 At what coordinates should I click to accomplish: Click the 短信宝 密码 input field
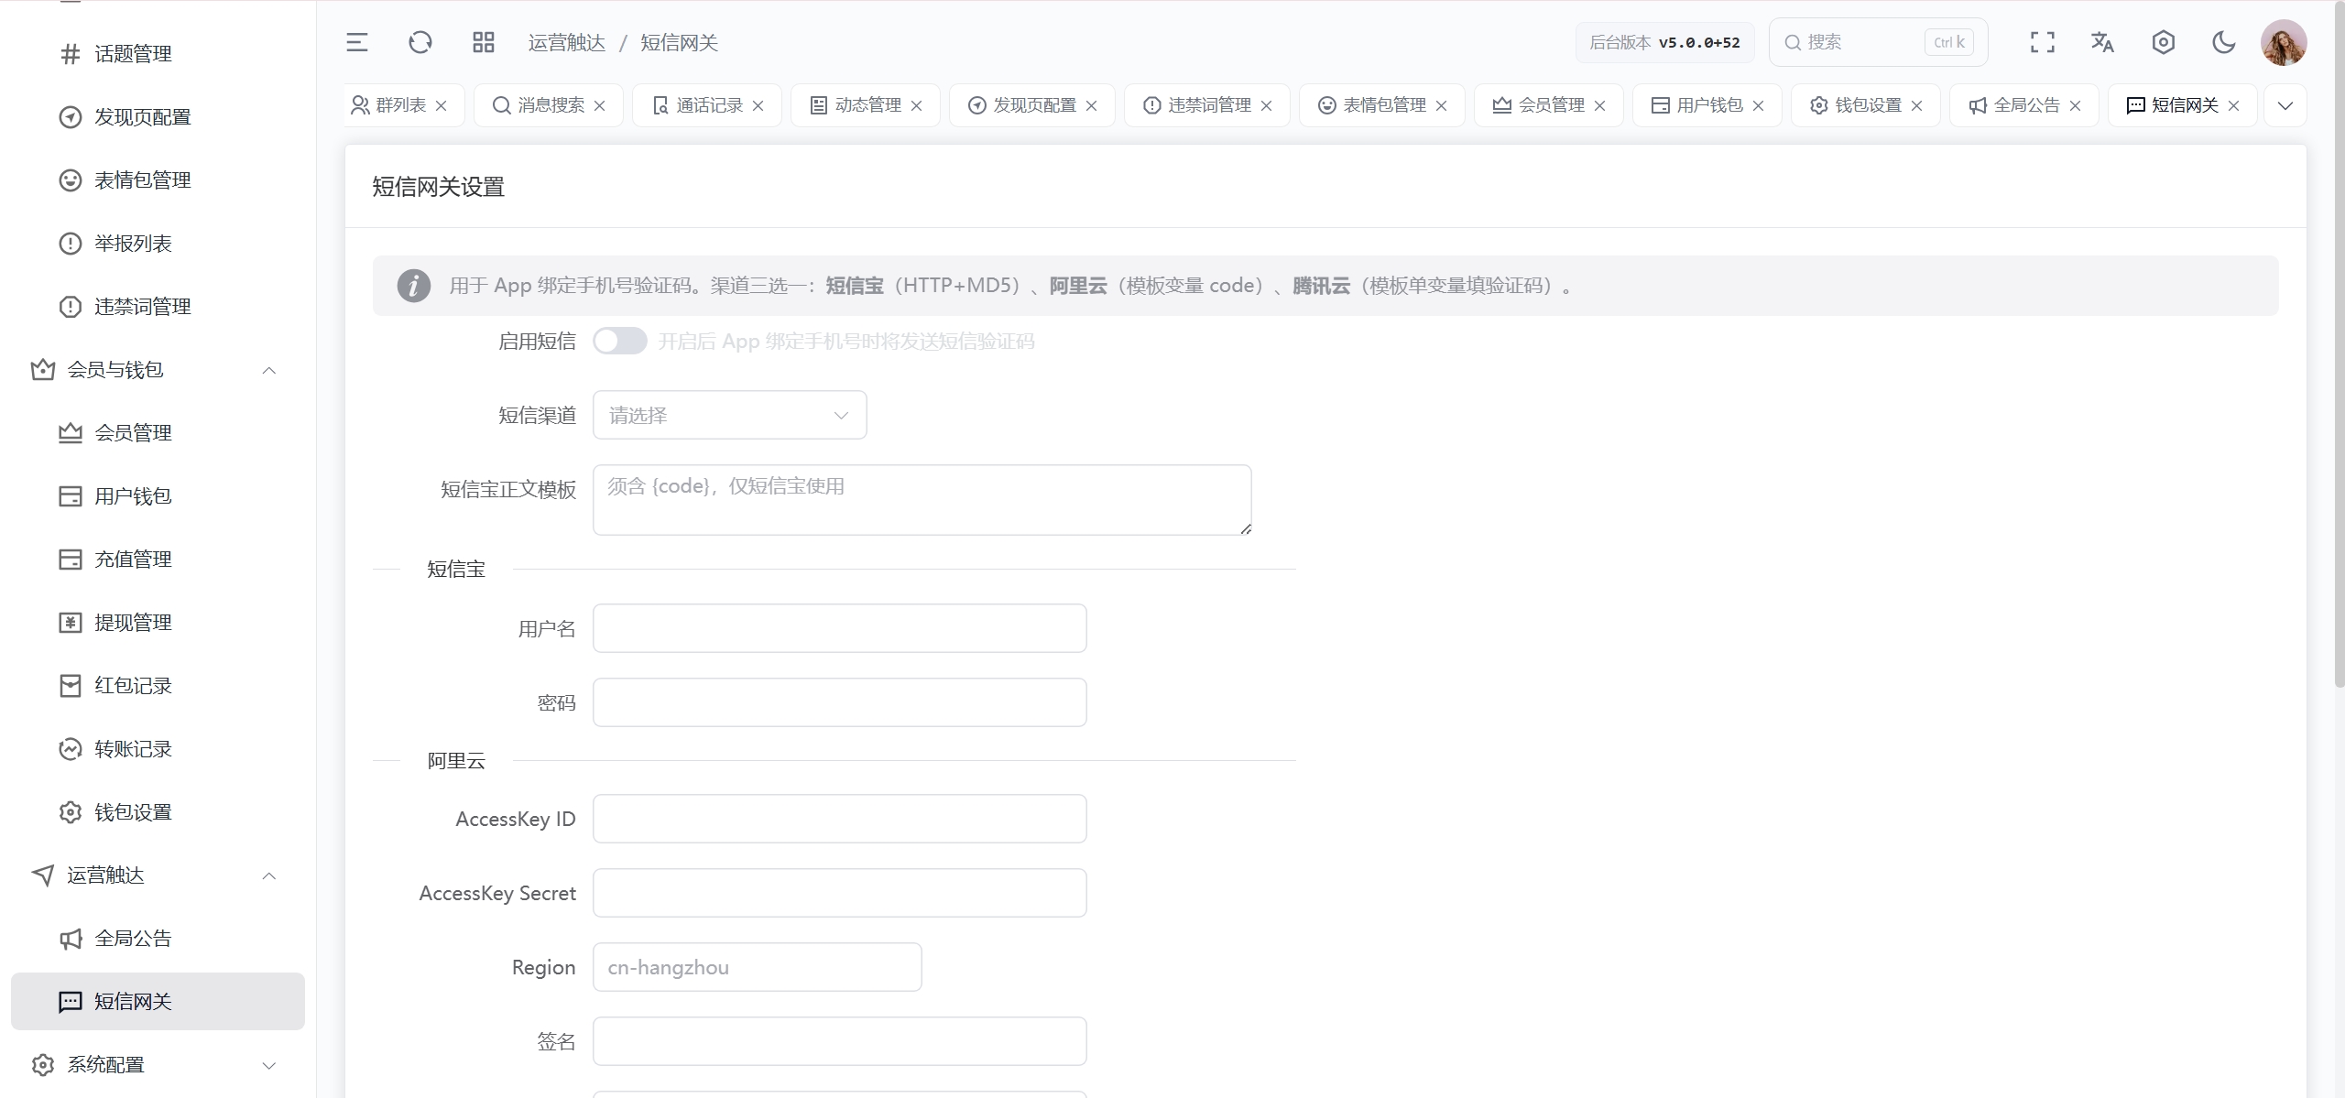click(x=840, y=702)
